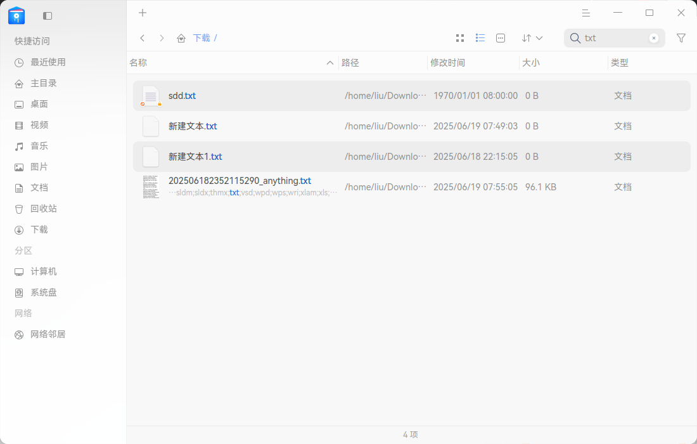Focus the search field containing txt
The height and width of the screenshot is (444, 697).
coord(615,38)
